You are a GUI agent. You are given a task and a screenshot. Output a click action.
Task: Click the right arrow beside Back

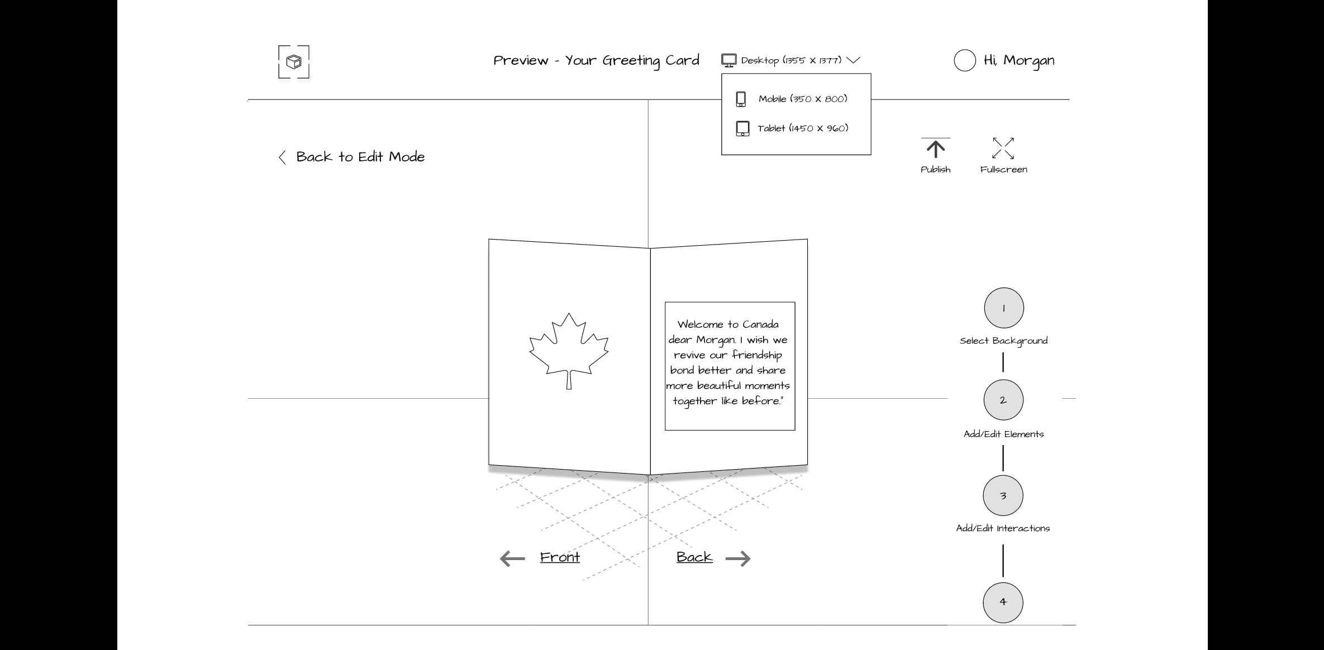(738, 558)
